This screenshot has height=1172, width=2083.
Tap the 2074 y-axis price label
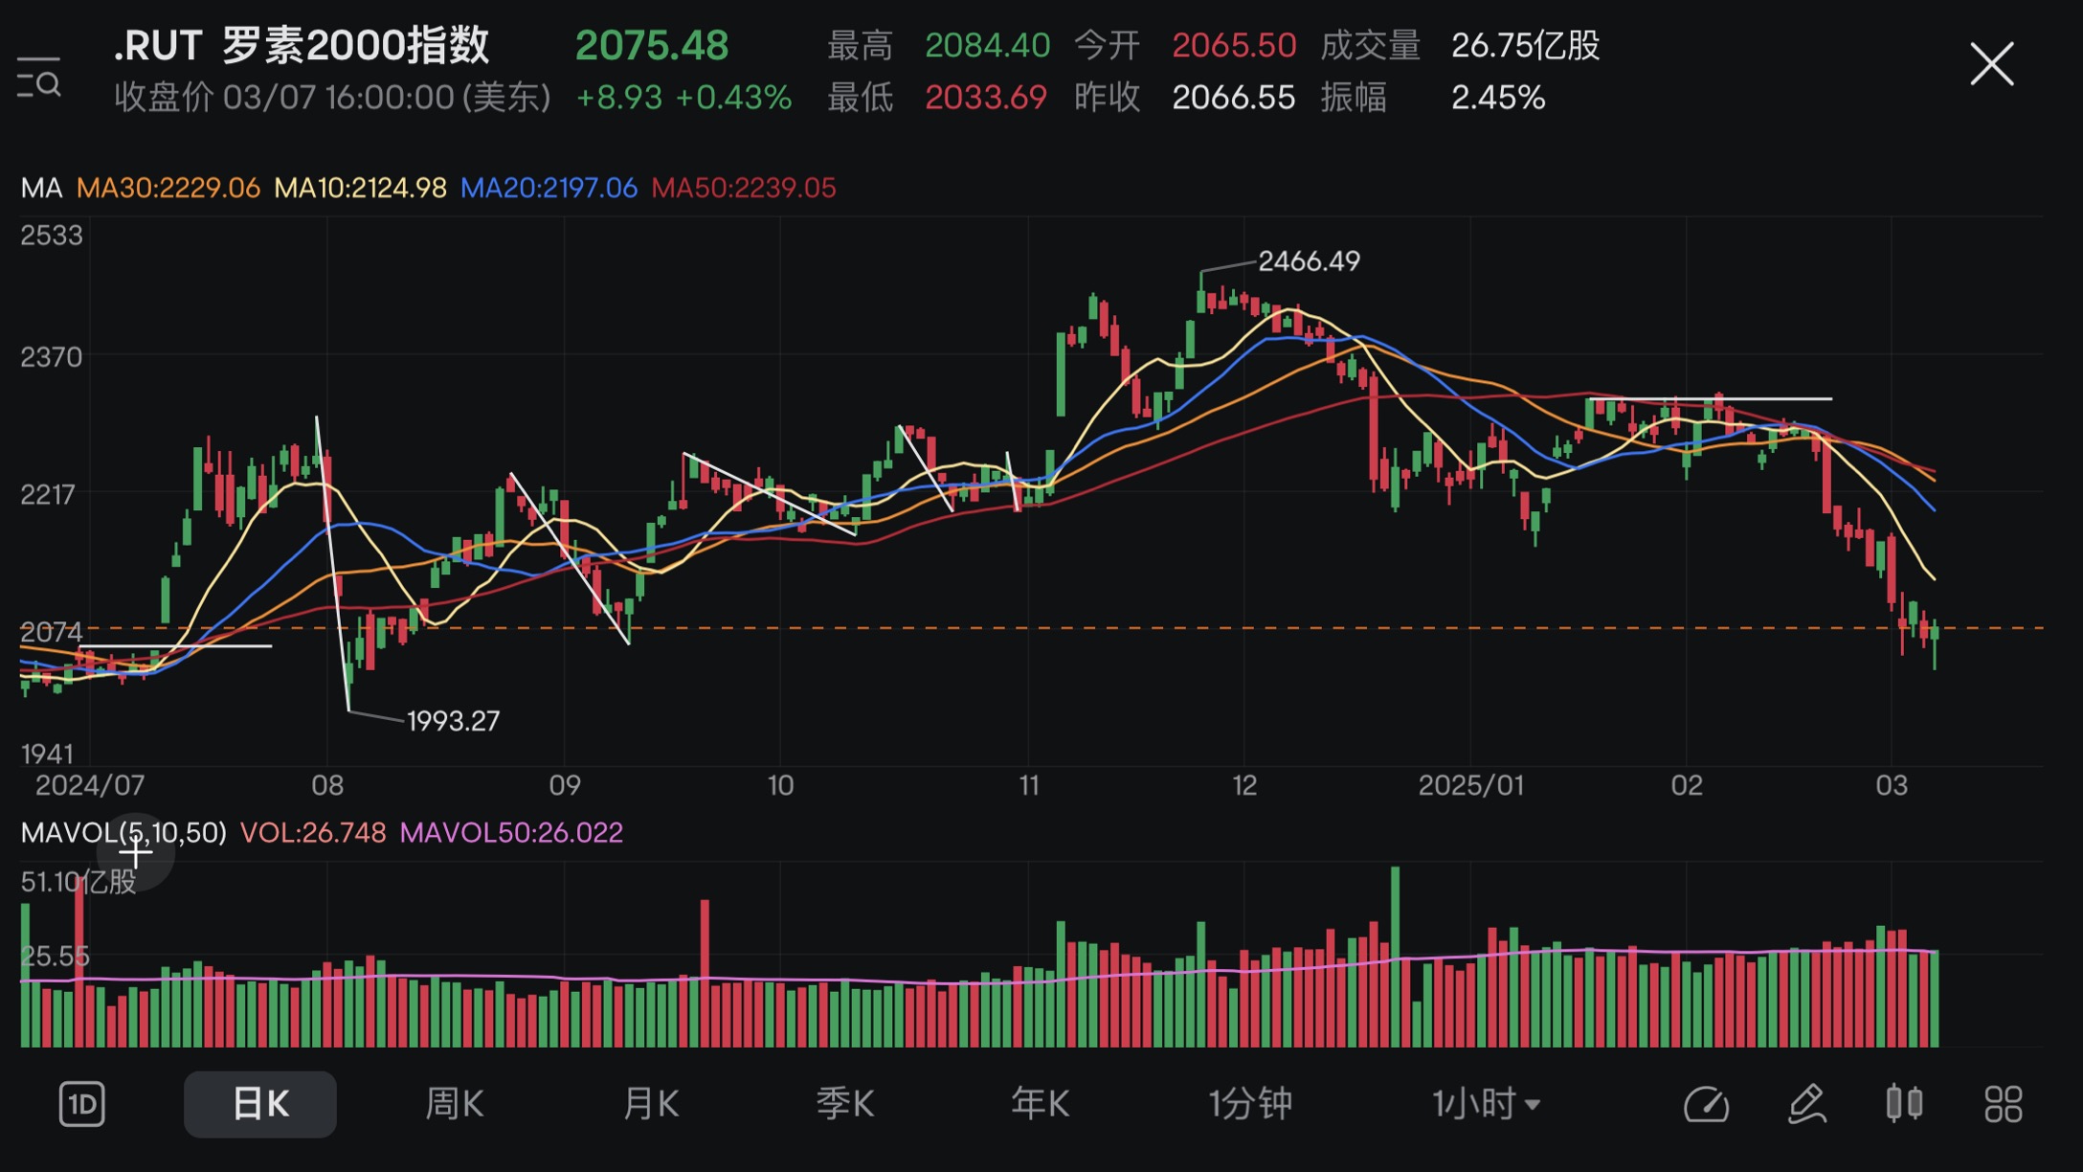[x=52, y=631]
